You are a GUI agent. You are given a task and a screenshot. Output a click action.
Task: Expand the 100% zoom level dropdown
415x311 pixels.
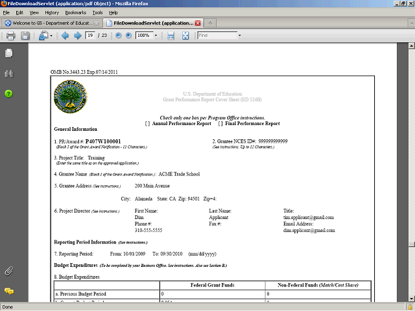coord(156,35)
